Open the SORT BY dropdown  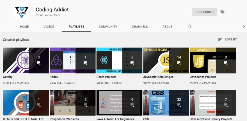pos(227,39)
